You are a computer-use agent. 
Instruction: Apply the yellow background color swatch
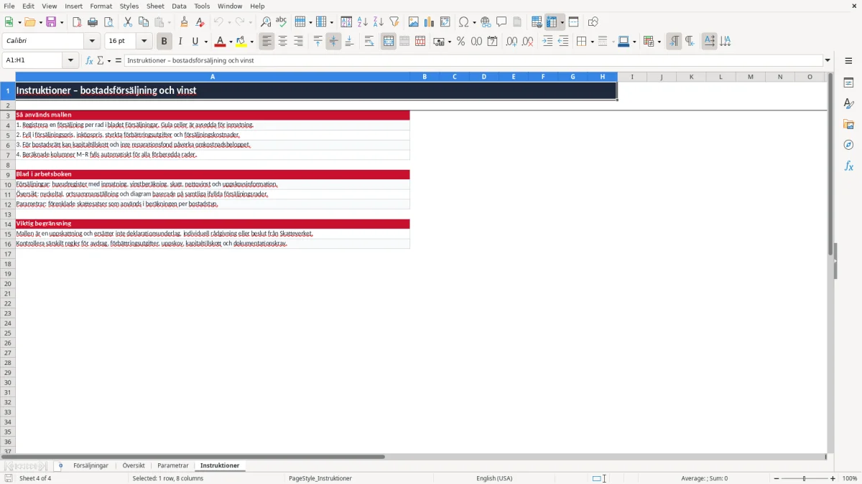click(x=242, y=42)
